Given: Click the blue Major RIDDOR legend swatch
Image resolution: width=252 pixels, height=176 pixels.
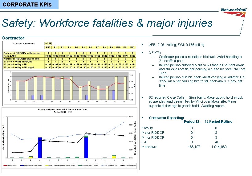Looking at the screenshot, I should pyautogui.click(x=22, y=166).
